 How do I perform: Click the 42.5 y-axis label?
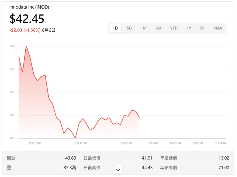[x=13, y=115]
